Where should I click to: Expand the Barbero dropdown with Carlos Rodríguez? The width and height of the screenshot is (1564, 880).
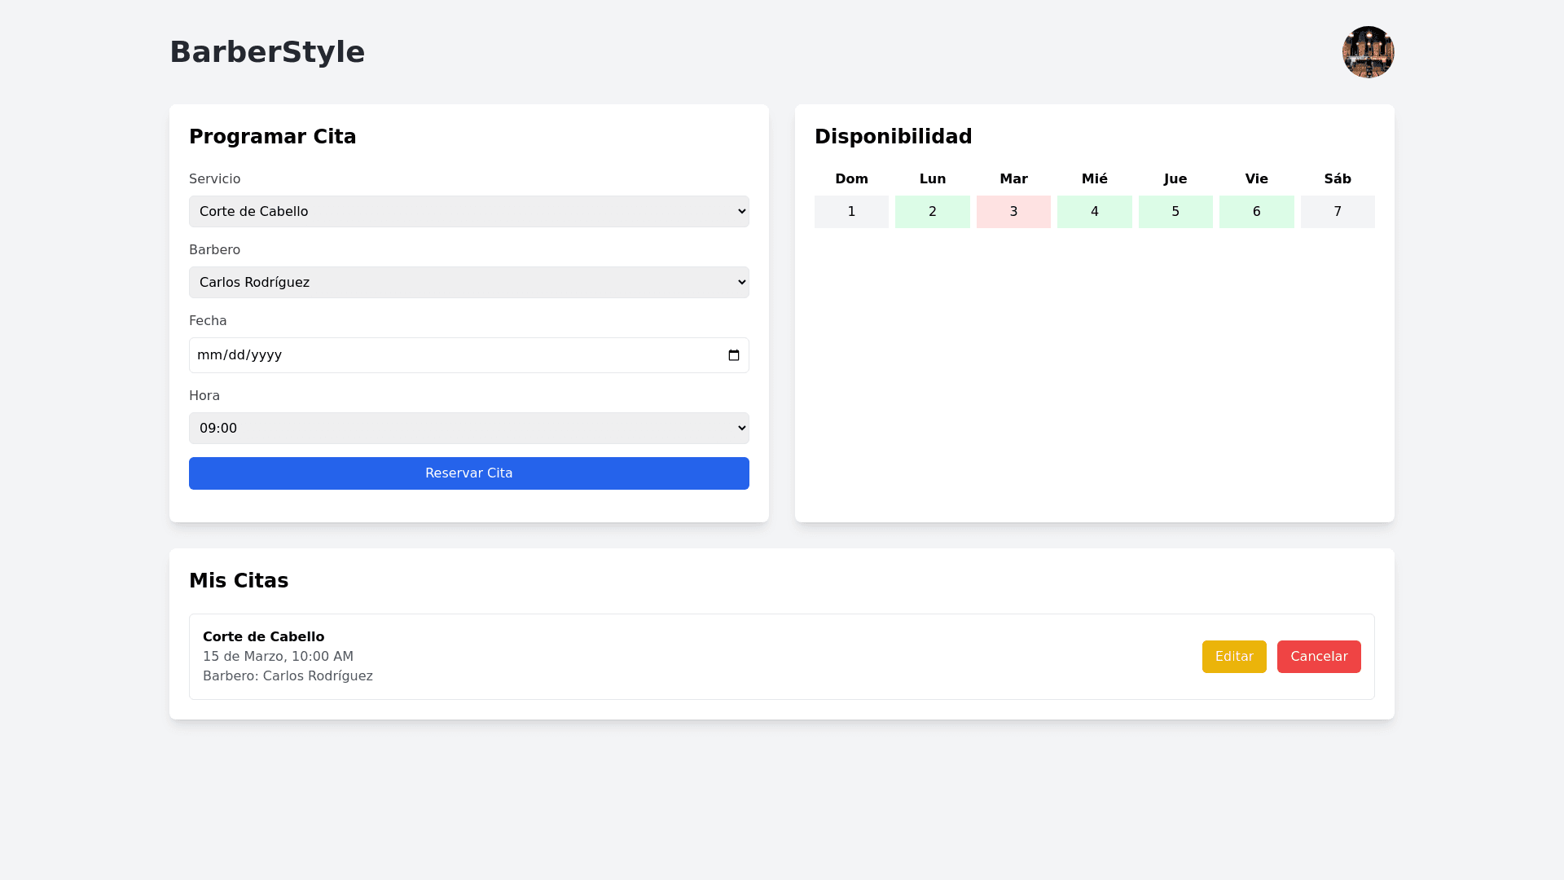(468, 282)
